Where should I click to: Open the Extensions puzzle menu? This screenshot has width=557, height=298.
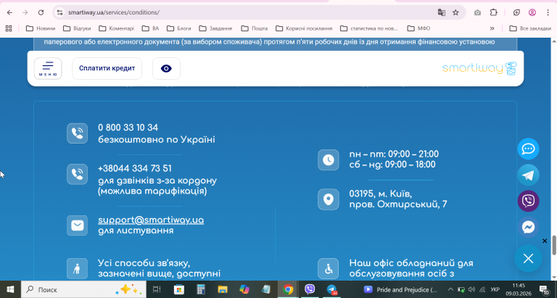point(494,12)
